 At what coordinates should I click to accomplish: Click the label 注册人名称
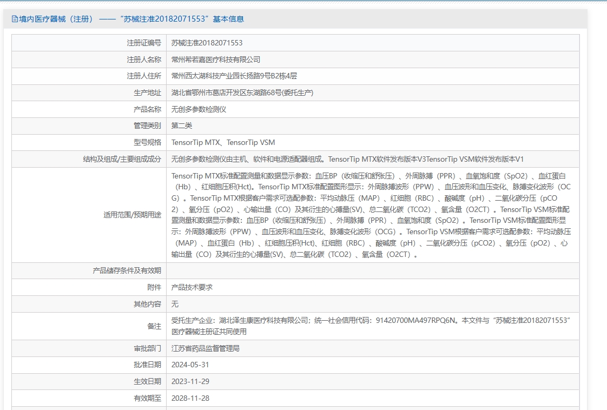point(144,59)
